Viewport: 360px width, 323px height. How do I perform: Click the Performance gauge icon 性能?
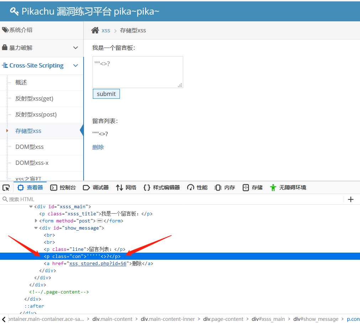[x=191, y=188]
